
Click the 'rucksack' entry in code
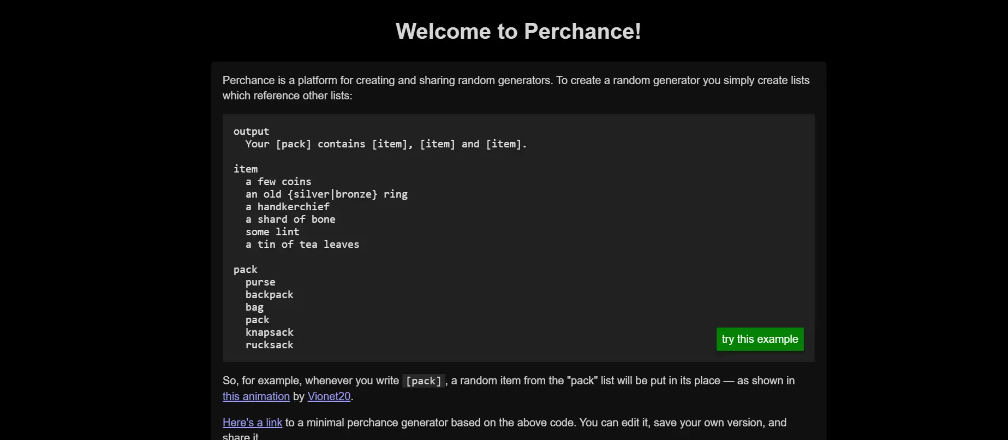coord(270,345)
